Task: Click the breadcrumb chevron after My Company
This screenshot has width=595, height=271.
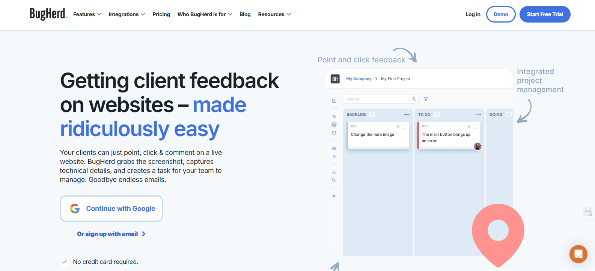Action: coord(376,79)
